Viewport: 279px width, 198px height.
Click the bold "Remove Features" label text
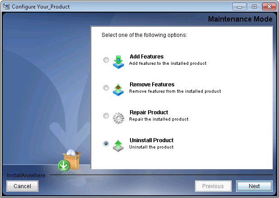[152, 85]
